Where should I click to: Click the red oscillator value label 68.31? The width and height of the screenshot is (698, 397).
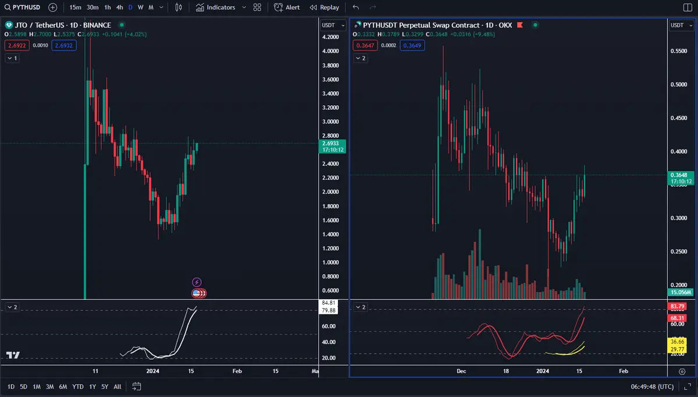tap(678, 318)
